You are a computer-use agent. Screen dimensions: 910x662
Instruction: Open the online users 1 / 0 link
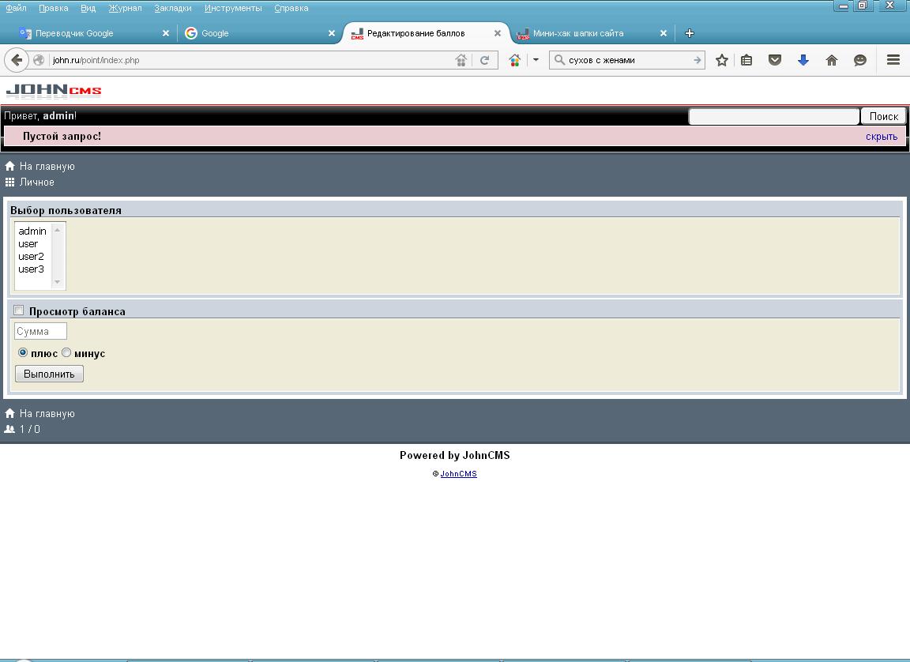[29, 429]
